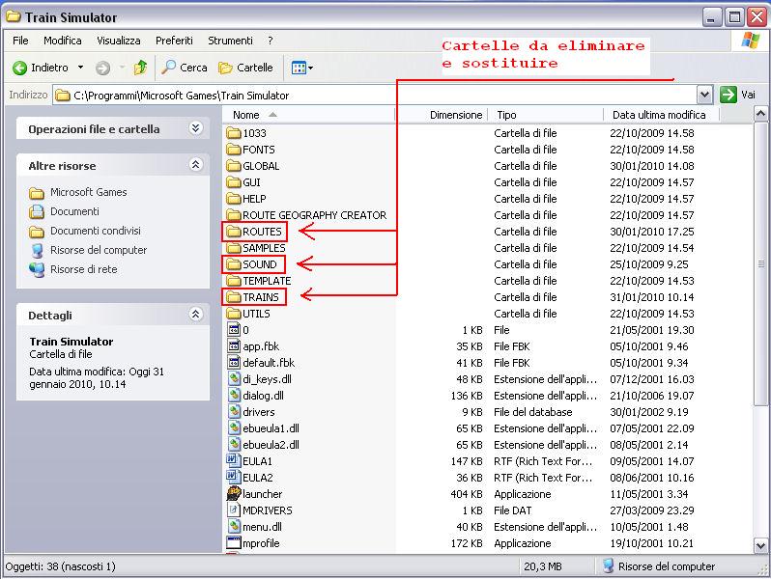Viewport: 771px width, 579px height.
Task: Select the ebueula1.dll file icon
Action: pyautogui.click(x=234, y=428)
